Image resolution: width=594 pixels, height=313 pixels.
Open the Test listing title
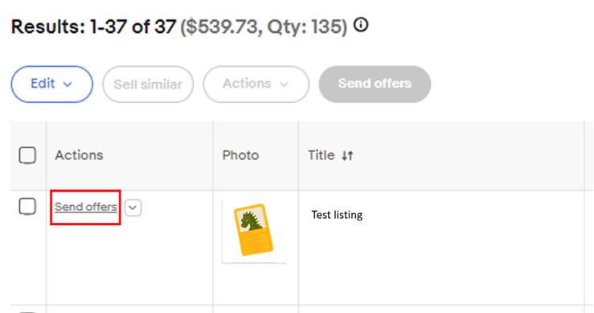(337, 215)
